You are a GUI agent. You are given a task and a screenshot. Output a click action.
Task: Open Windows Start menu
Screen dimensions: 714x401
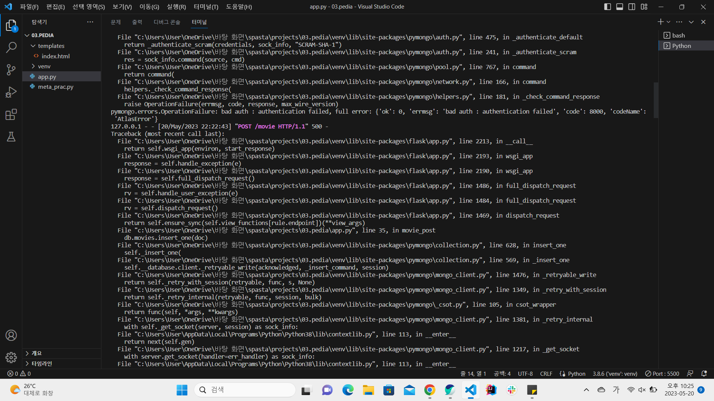point(182,390)
